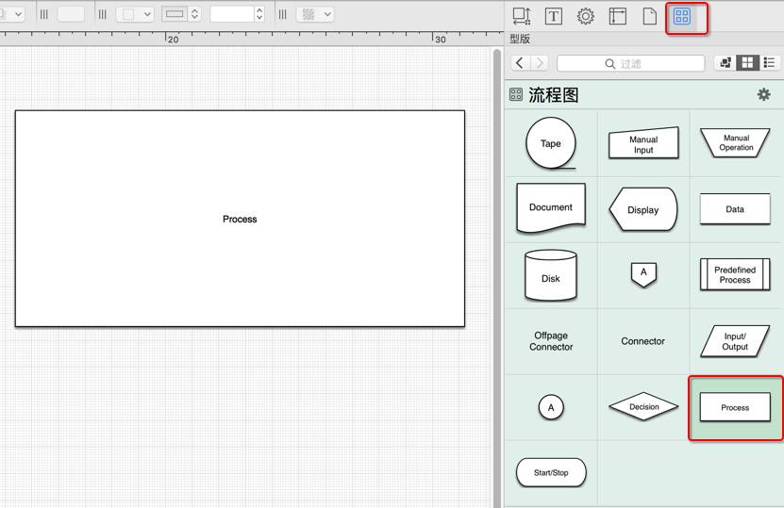Open the Type (T) inspector tab
Image resolution: width=784 pixels, height=508 pixels.
[x=554, y=16]
